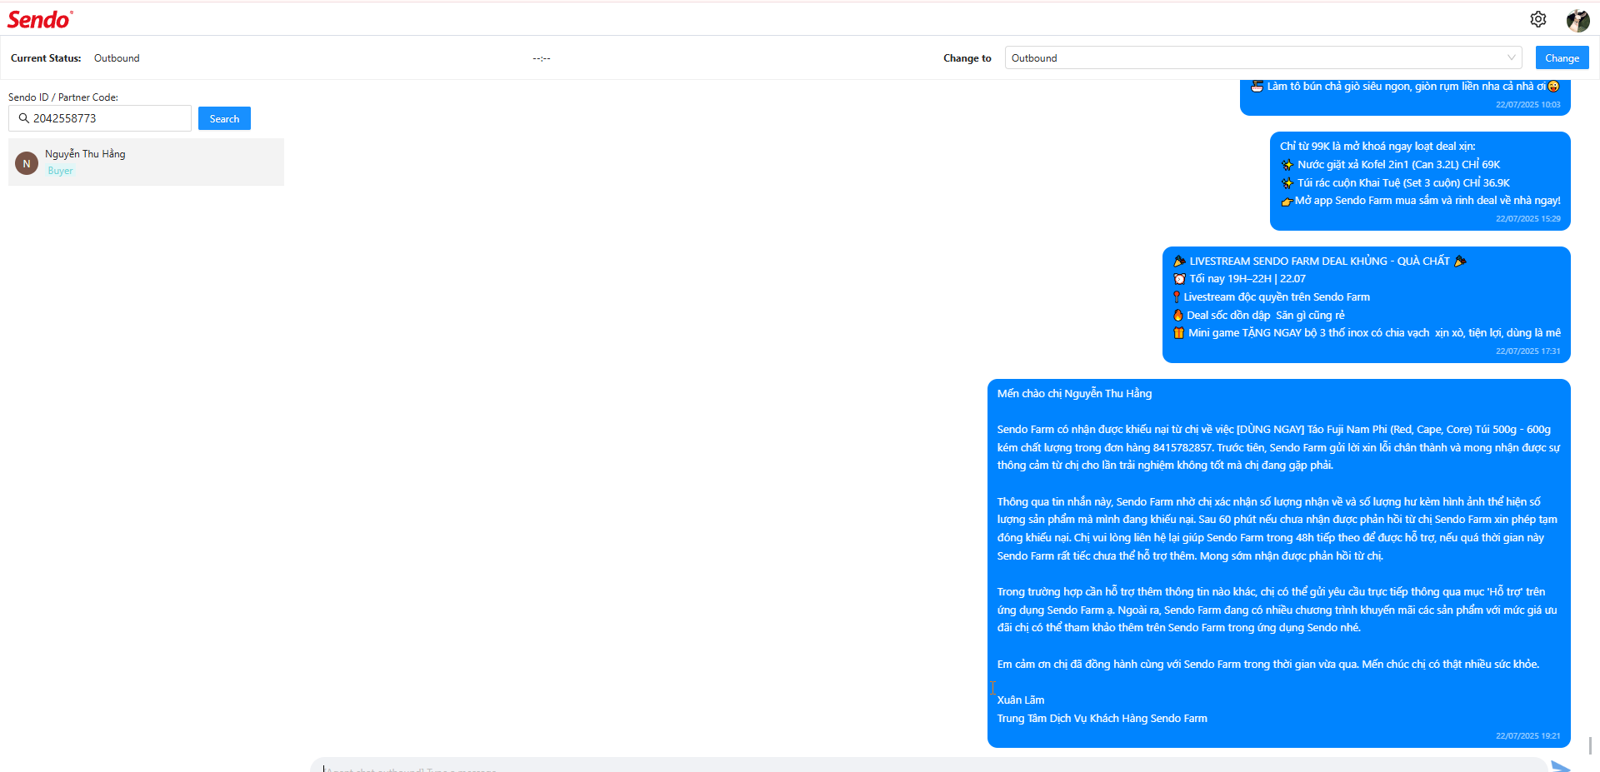Click the Sendo logo
The height and width of the screenshot is (772, 1600).
pyautogui.click(x=40, y=19)
